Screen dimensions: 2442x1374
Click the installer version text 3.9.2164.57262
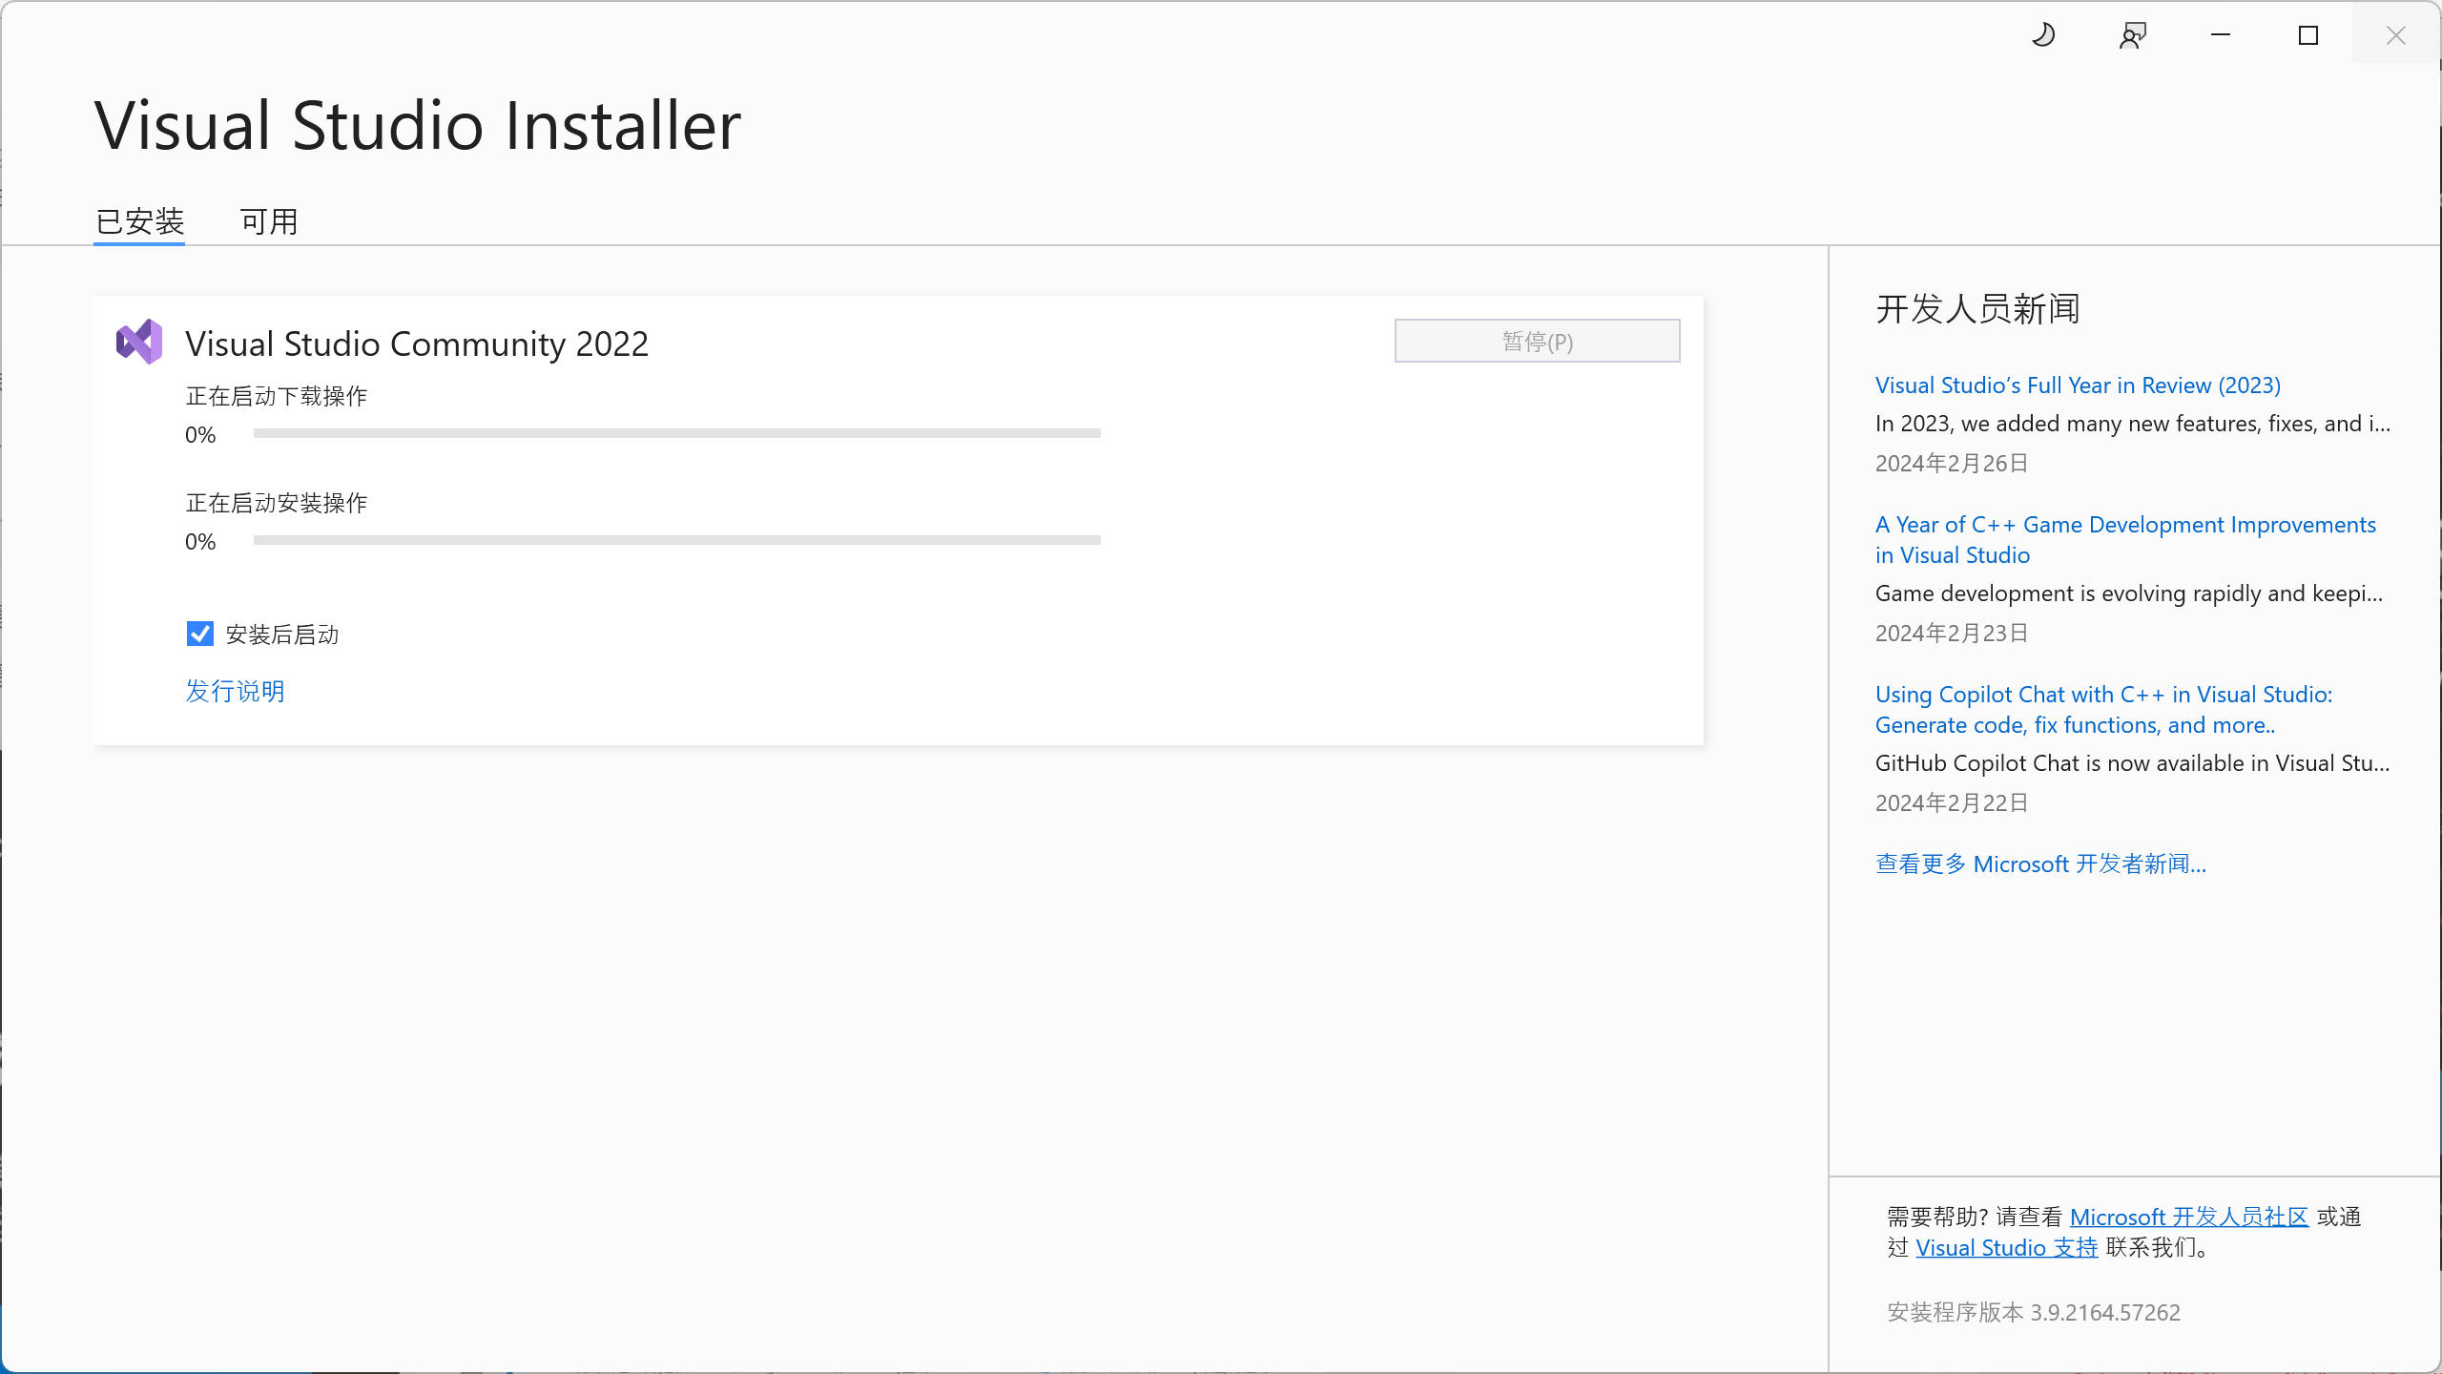point(2032,1312)
